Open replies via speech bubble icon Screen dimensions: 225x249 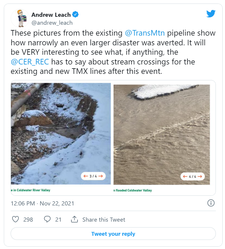(x=47, y=219)
